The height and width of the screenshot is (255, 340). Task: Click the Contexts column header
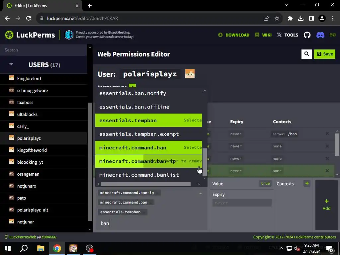(282, 122)
